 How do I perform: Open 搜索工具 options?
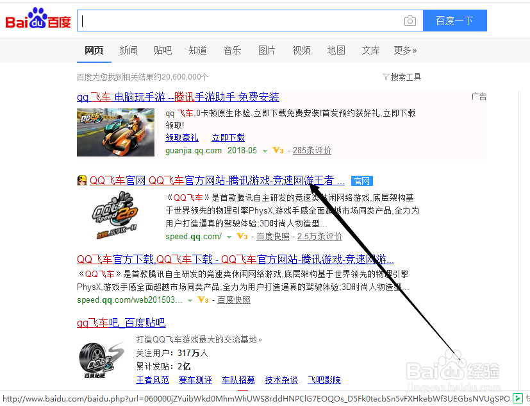click(x=406, y=77)
